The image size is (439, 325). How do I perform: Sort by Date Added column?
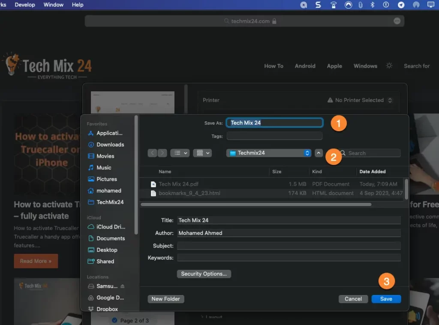click(x=373, y=172)
